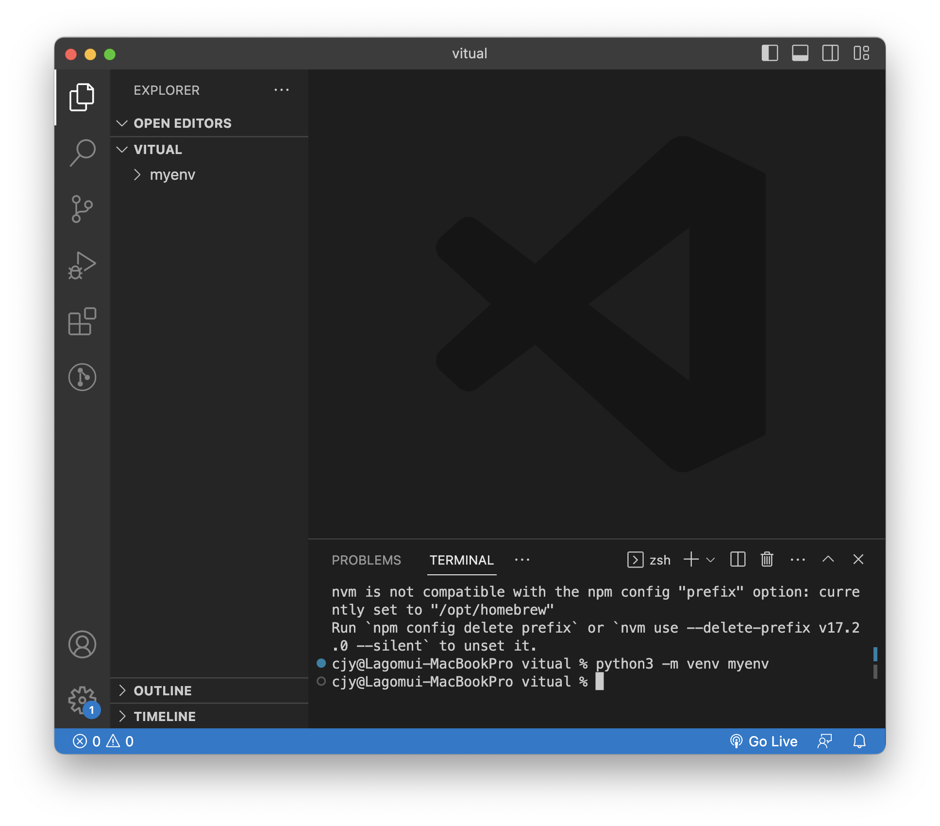Toggle the bottom panel visibility
The width and height of the screenshot is (940, 826).
click(x=800, y=53)
